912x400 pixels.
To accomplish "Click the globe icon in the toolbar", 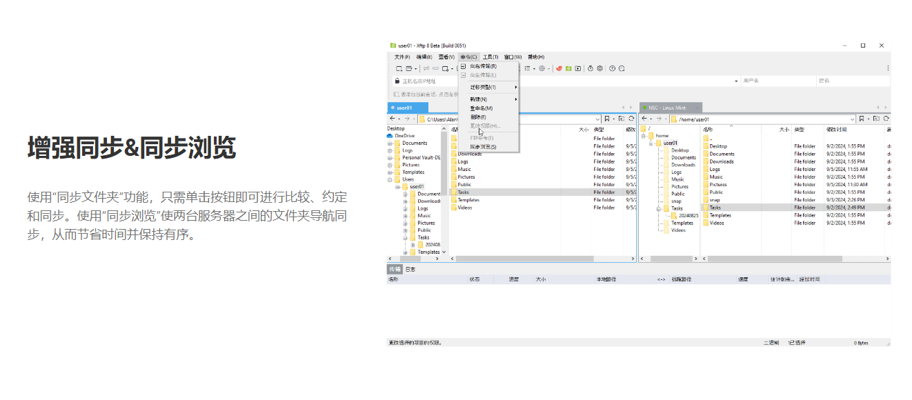I will click(542, 68).
